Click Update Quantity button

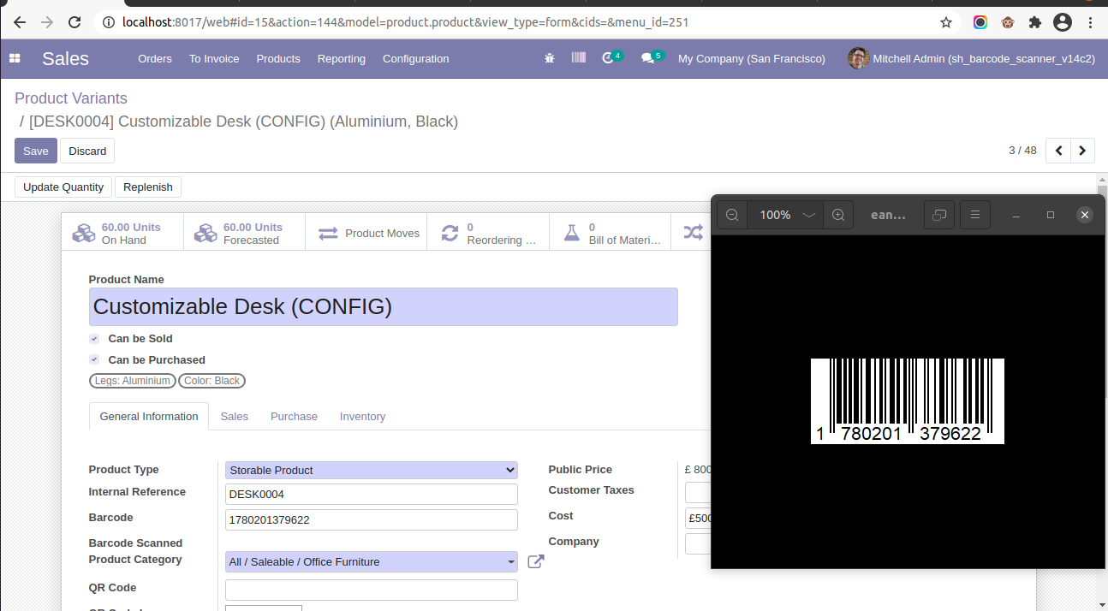point(63,187)
